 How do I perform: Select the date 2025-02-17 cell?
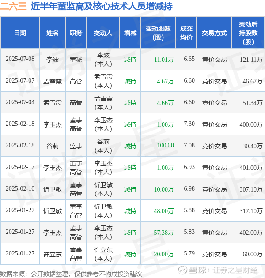(x=20, y=167)
